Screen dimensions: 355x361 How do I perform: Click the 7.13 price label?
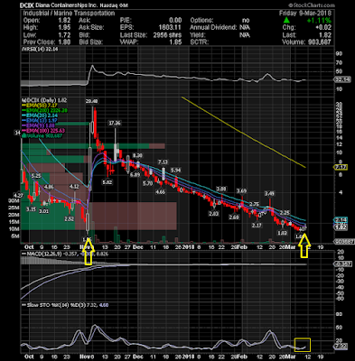[x=163, y=162]
